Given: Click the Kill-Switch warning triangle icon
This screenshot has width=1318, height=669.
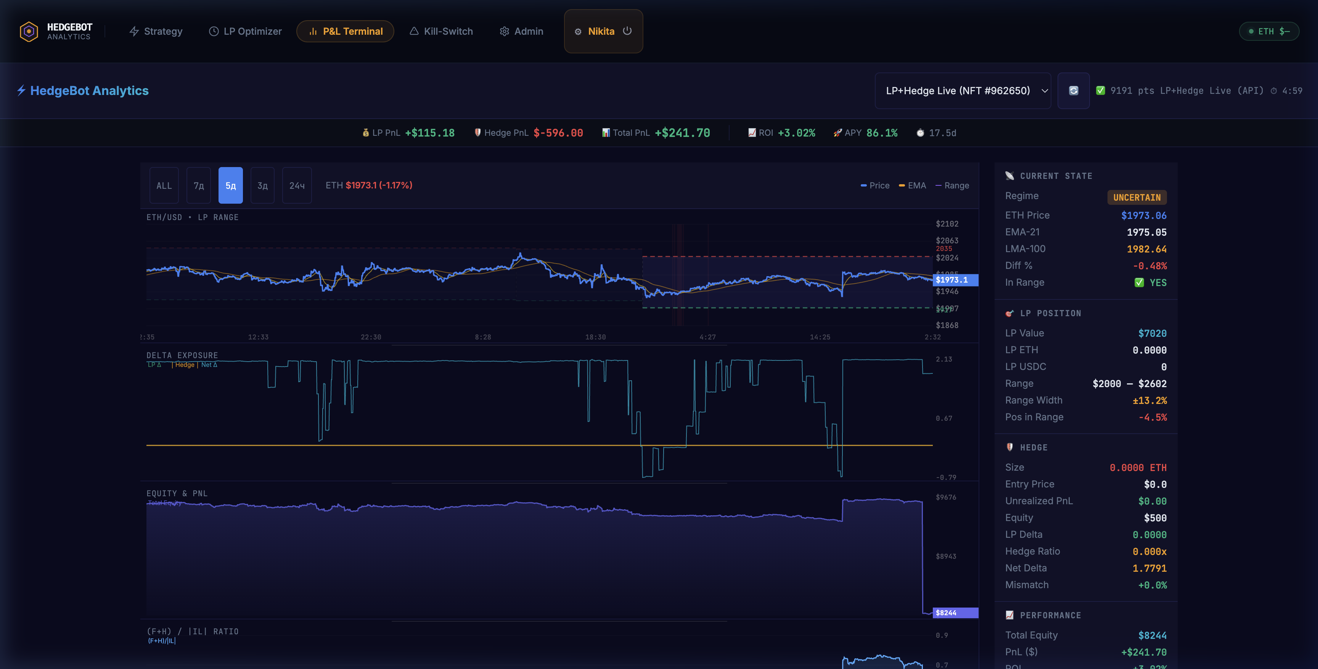Looking at the screenshot, I should (414, 31).
